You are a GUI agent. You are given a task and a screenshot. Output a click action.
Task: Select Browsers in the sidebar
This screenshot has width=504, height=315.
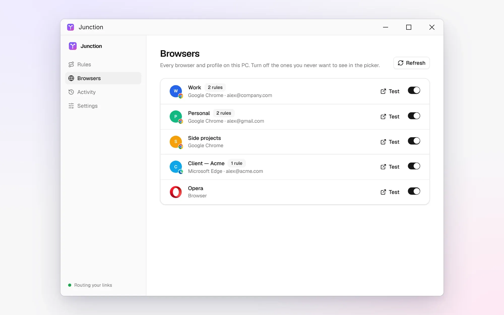coord(103,78)
